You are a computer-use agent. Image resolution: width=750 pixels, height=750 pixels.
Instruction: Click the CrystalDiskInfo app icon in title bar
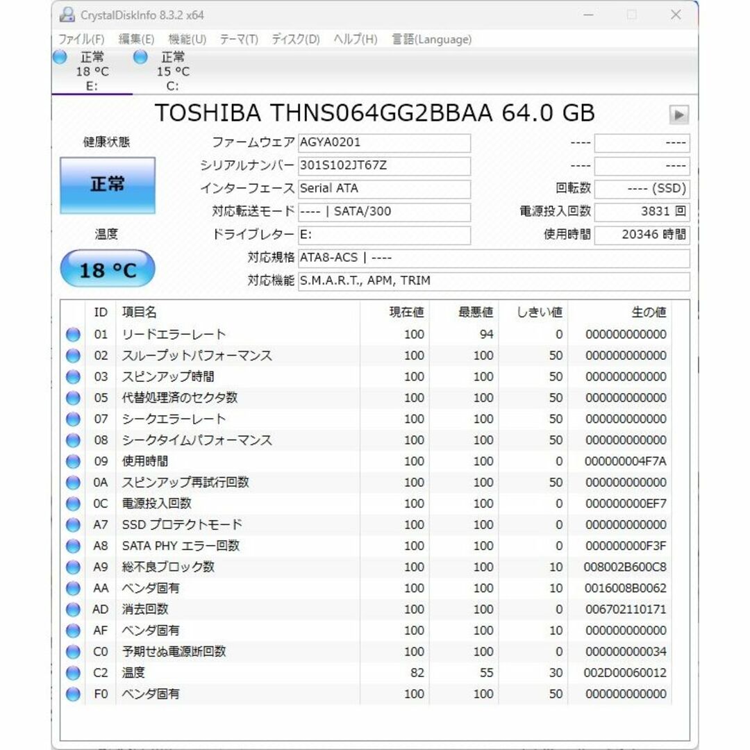(67, 15)
